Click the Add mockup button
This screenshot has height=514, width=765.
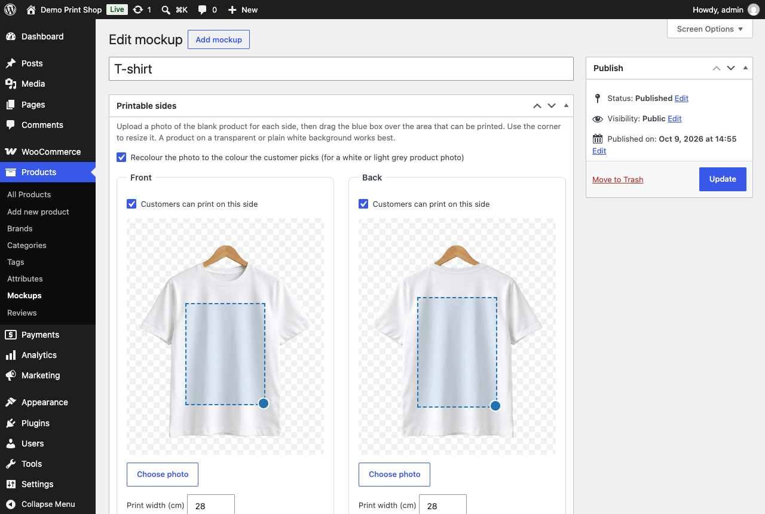tap(219, 39)
